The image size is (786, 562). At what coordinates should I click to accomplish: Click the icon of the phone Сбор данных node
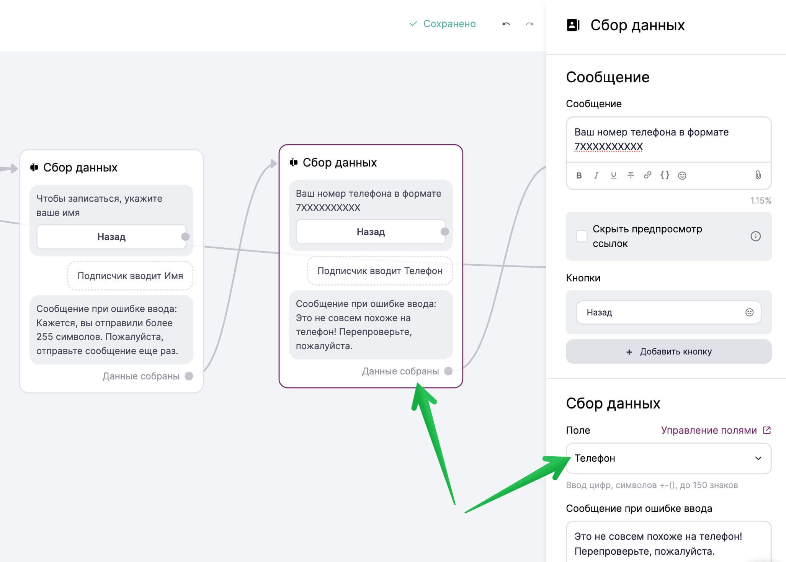click(294, 163)
